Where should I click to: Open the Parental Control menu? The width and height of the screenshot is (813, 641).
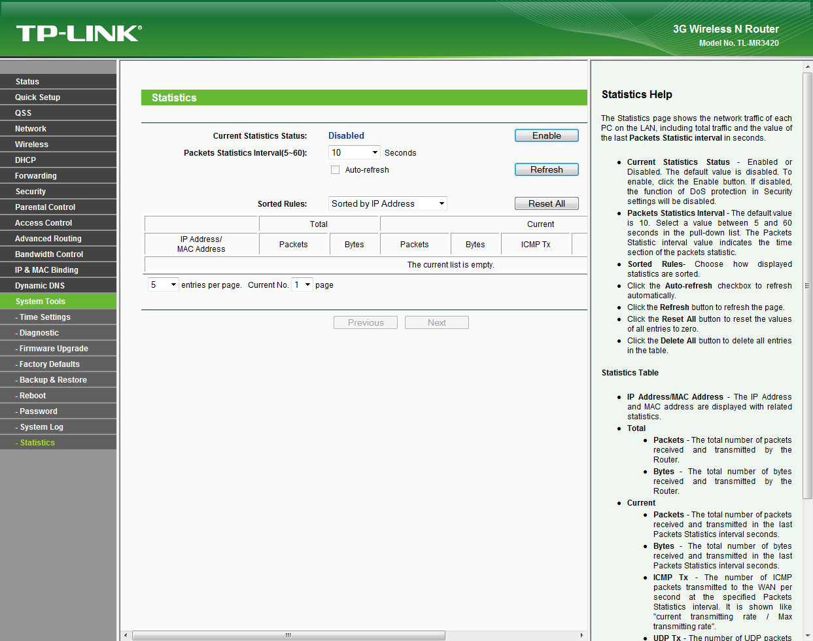[45, 207]
